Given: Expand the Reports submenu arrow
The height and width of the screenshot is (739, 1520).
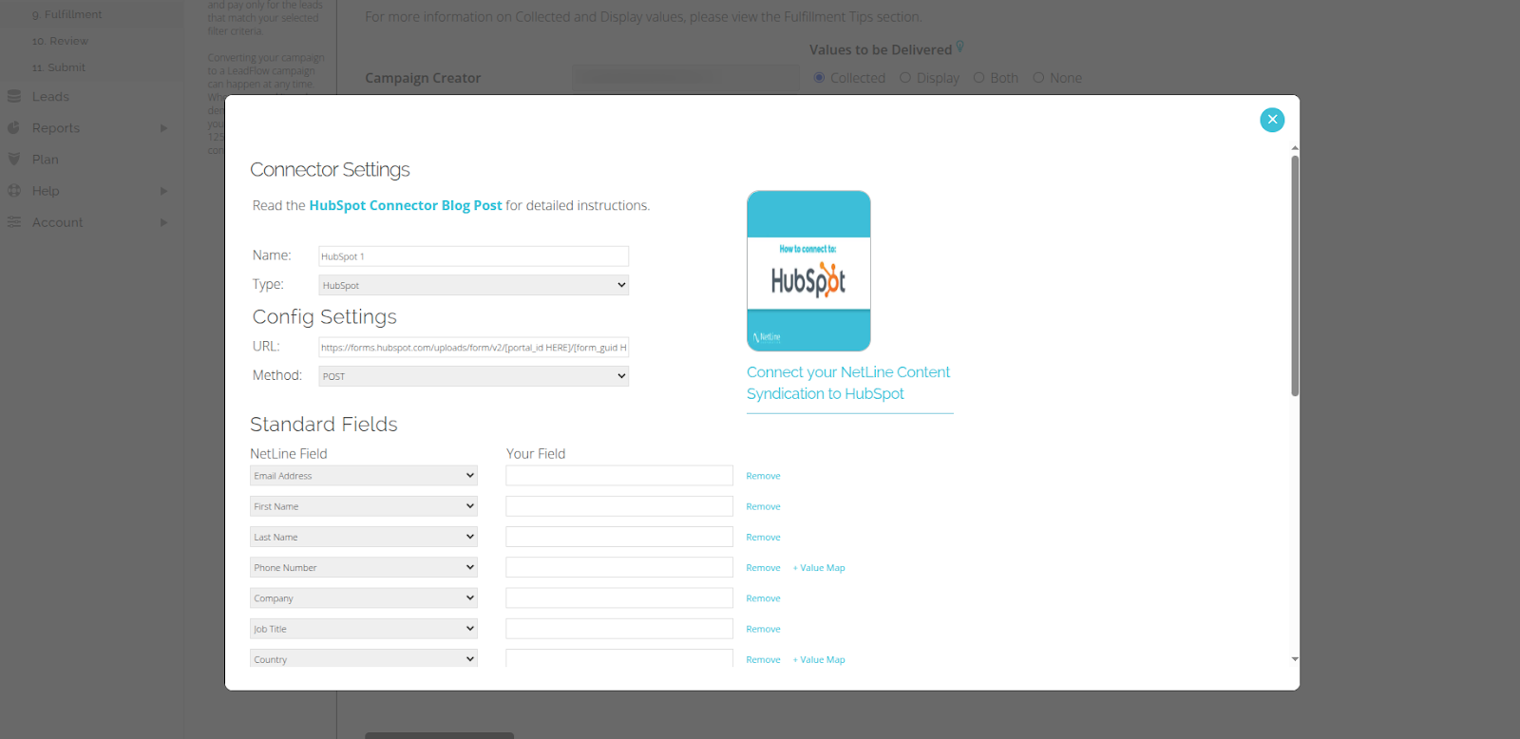Looking at the screenshot, I should [163, 128].
